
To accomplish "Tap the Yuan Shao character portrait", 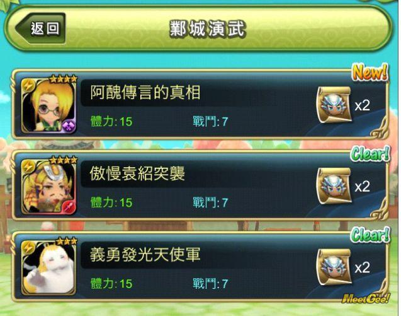I will click(x=48, y=187).
